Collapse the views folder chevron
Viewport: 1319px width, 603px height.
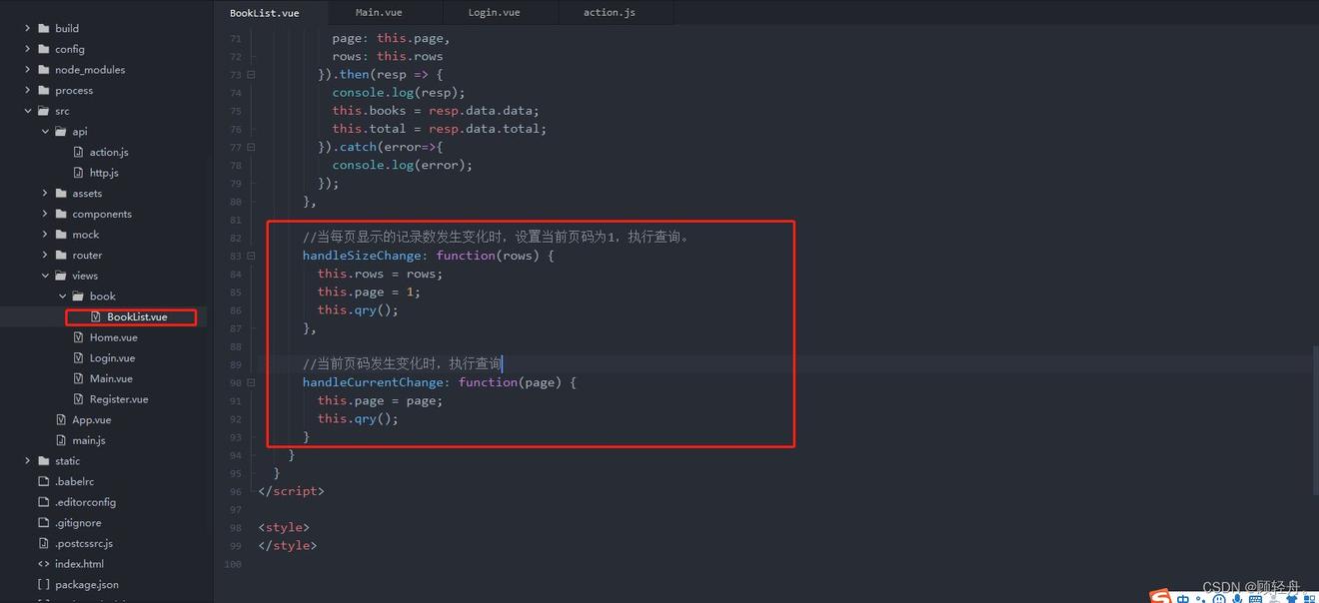click(x=45, y=276)
